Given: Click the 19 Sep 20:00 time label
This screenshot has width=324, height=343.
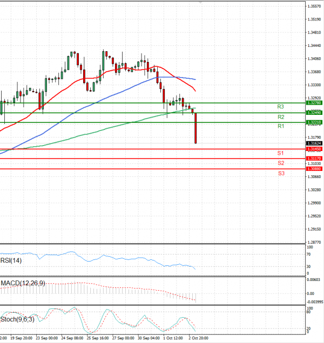Looking at the screenshot, I should coord(21,338).
